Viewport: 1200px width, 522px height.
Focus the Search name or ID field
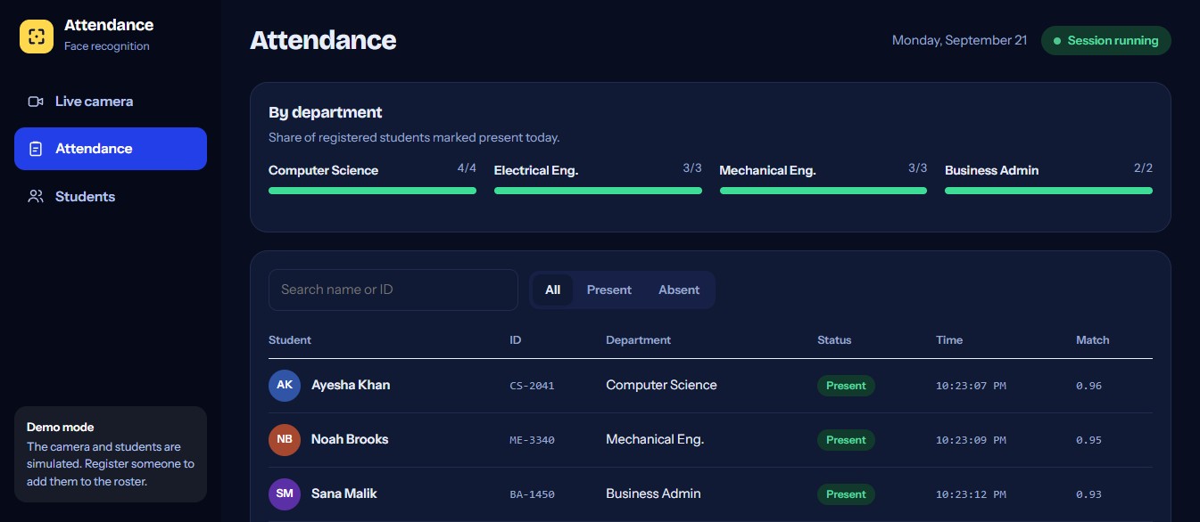coord(393,290)
